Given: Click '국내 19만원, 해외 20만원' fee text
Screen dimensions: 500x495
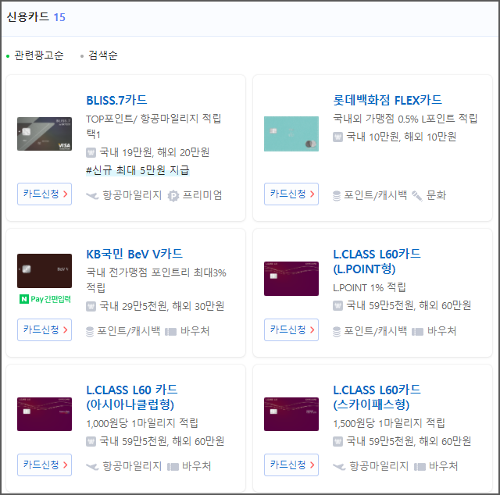Looking at the screenshot, I should 155,152.
